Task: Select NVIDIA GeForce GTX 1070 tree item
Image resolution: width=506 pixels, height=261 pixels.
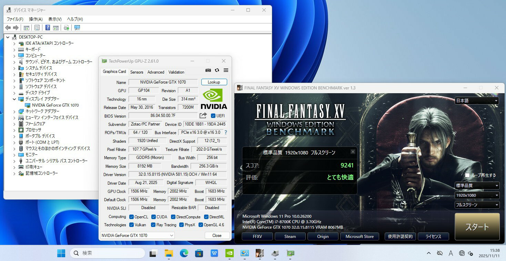Action: [x=55, y=105]
